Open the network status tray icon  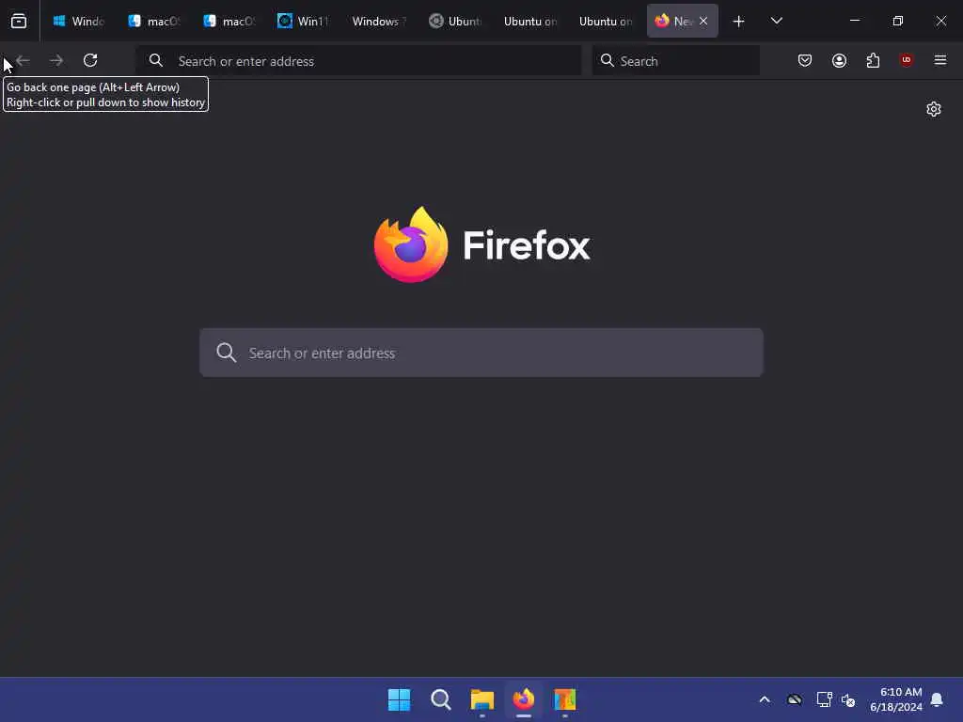click(x=824, y=699)
